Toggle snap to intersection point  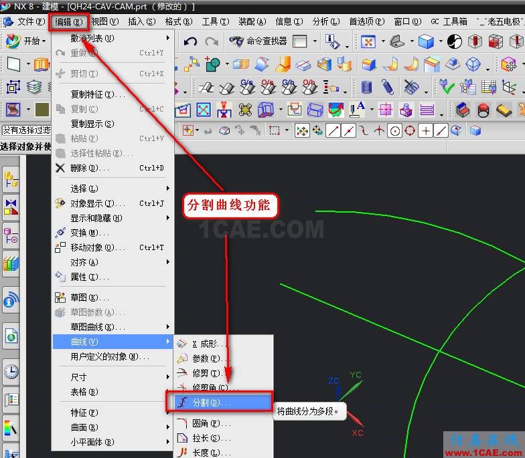(379, 131)
